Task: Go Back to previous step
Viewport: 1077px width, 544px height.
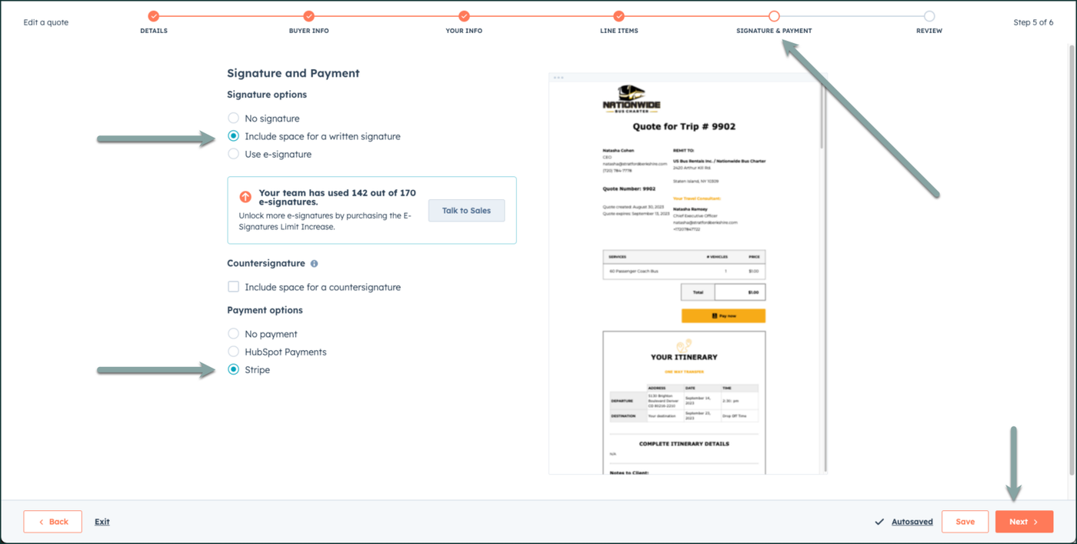Action: (x=53, y=522)
